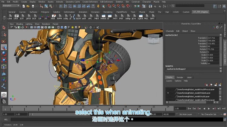This screenshot has width=227, height=127.
Task: Toggle the viewport grid display
Action: pos(31,27)
